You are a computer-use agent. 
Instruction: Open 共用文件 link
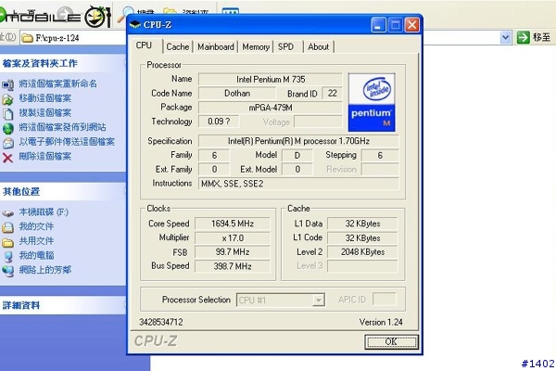[x=36, y=241]
